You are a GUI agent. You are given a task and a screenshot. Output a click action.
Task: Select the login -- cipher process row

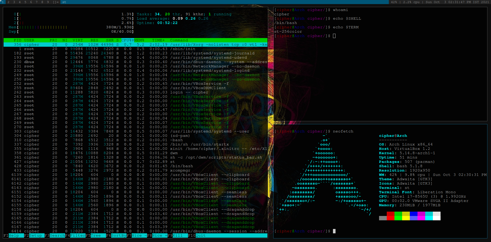[135, 92]
